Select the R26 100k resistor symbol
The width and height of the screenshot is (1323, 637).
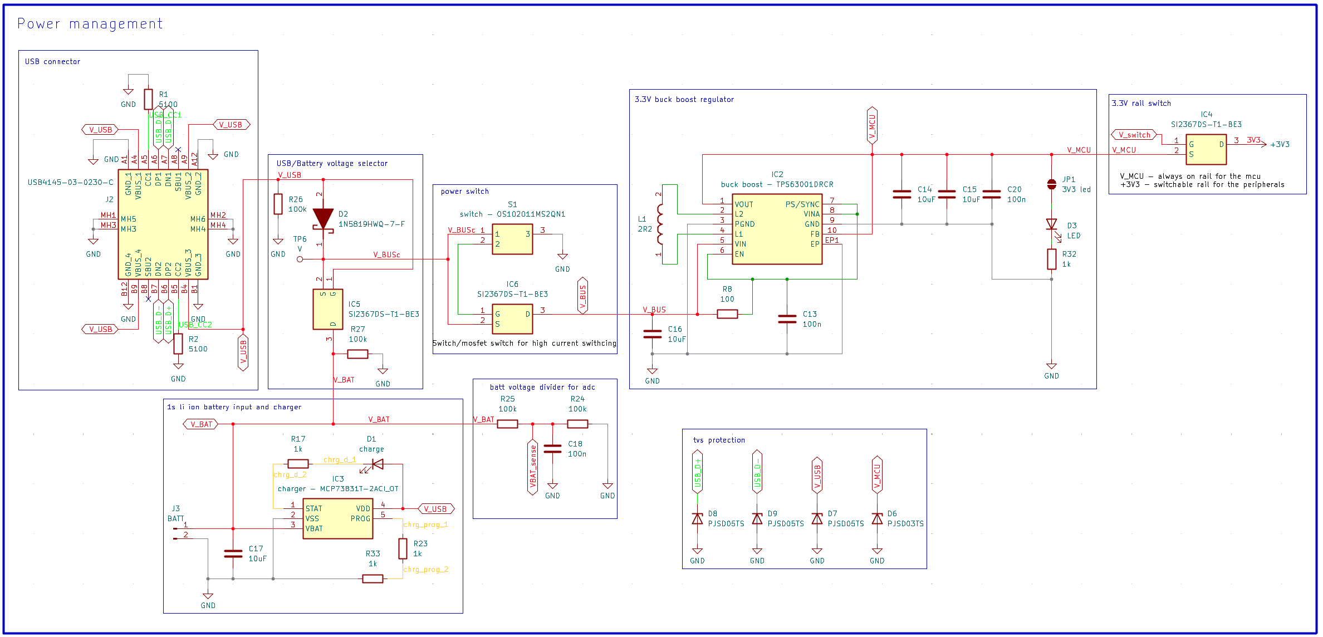coord(278,204)
